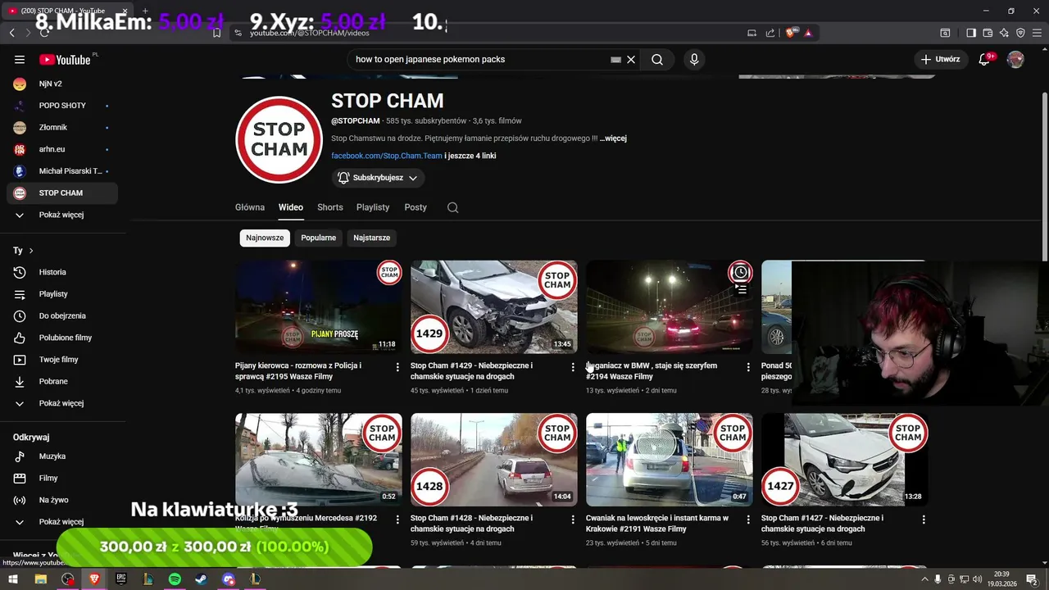This screenshot has width=1049, height=590.
Task: Open POPO SHOTY subscription
Action: 62,106
